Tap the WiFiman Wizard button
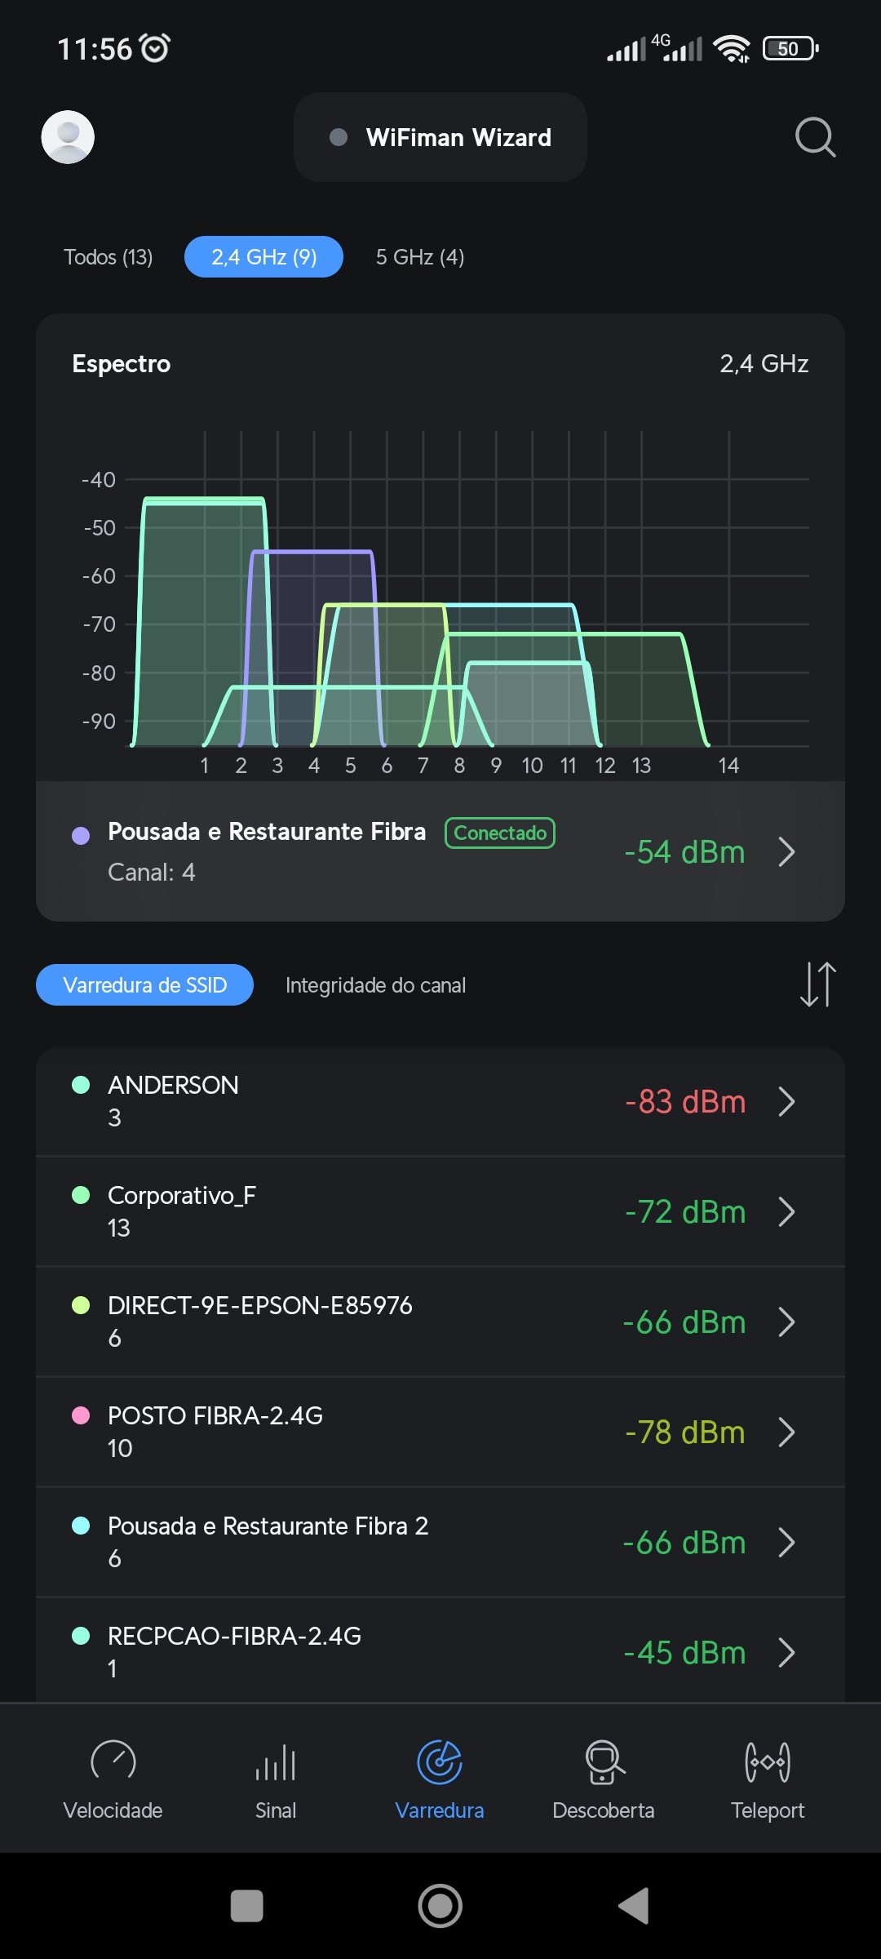This screenshot has width=881, height=1959. click(440, 137)
